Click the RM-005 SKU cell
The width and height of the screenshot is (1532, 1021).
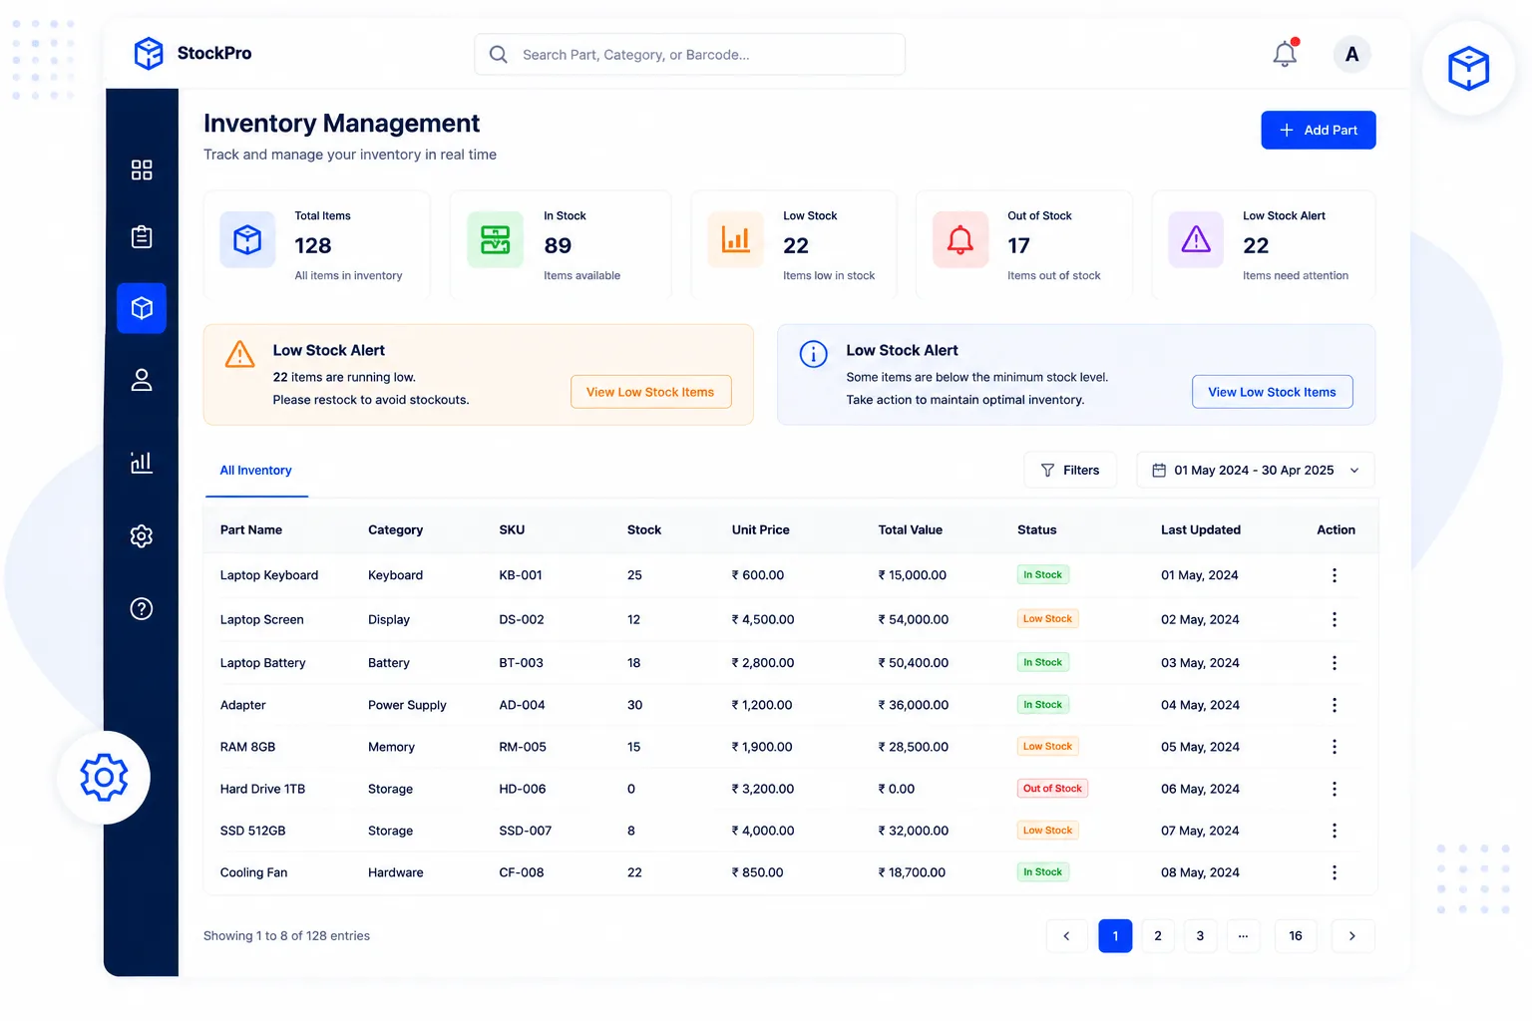[x=523, y=747]
